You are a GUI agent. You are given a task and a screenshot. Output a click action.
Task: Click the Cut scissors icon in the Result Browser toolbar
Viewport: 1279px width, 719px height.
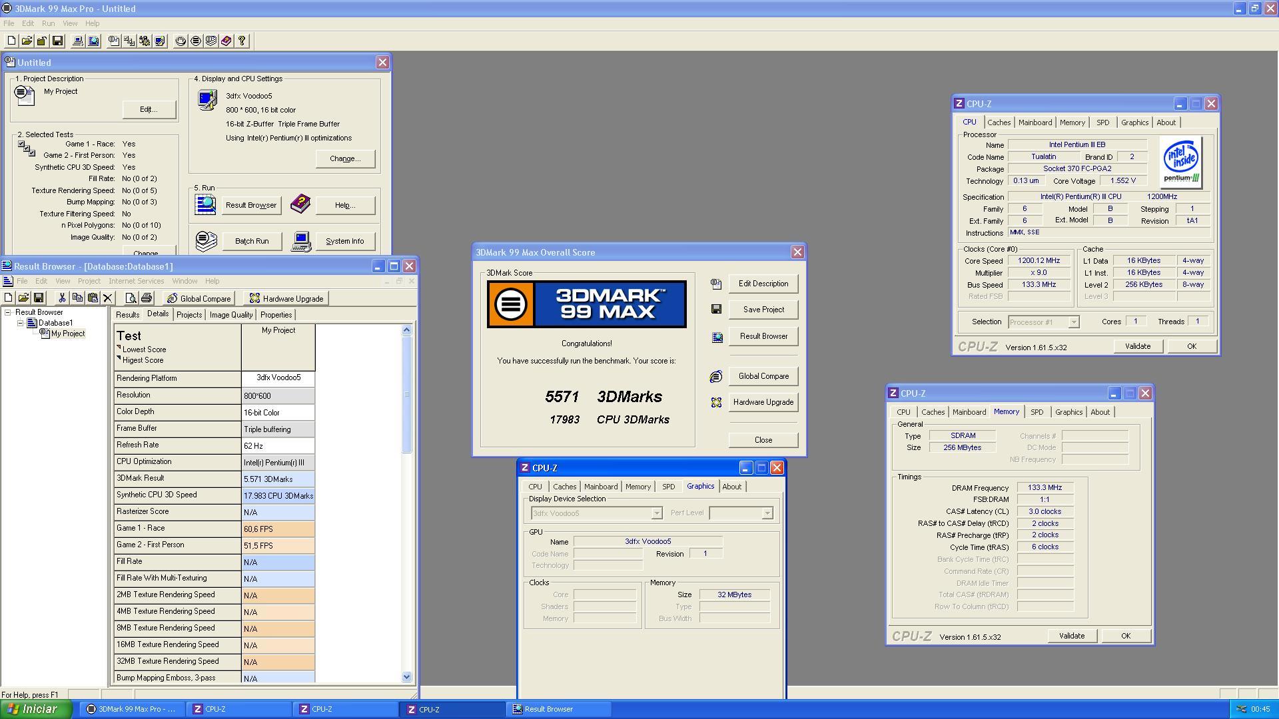[62, 298]
